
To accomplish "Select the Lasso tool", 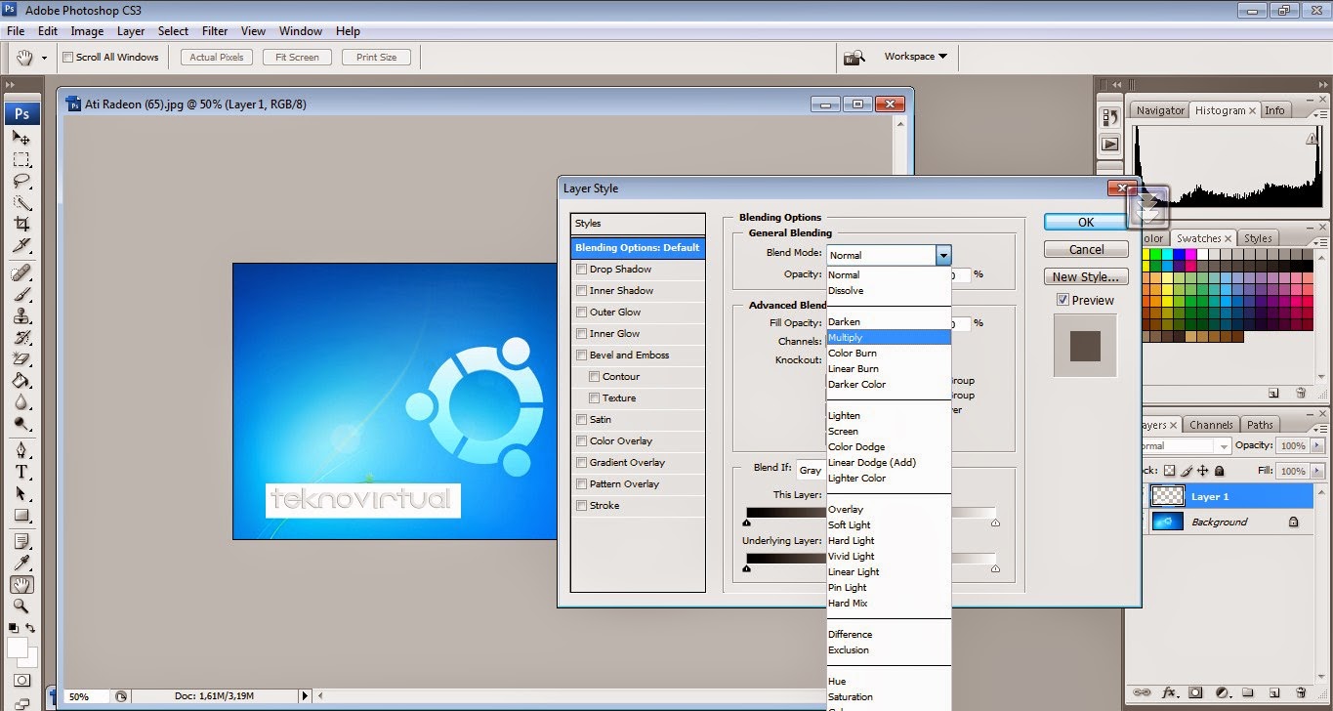I will pyautogui.click(x=21, y=181).
